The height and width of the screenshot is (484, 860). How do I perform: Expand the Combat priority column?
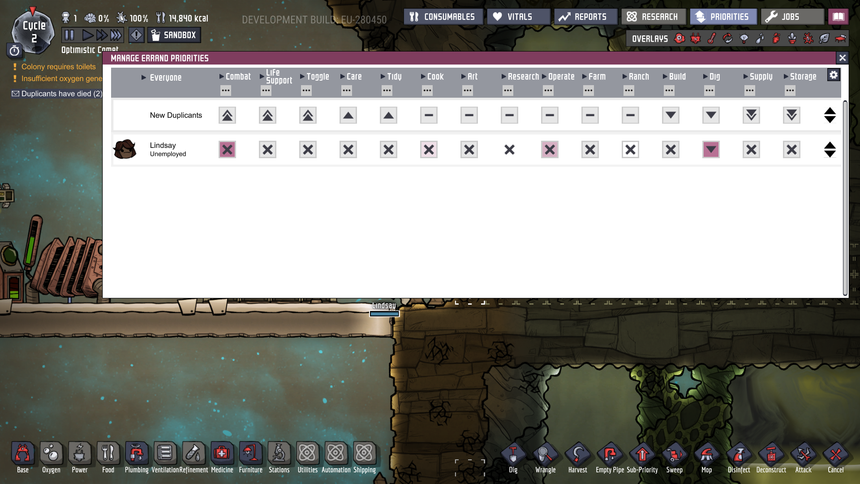coord(220,76)
